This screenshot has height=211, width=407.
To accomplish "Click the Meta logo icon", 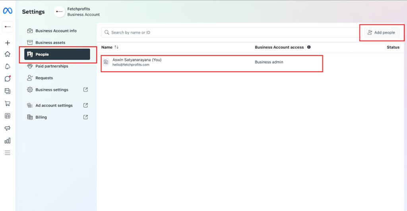I will (x=8, y=11).
